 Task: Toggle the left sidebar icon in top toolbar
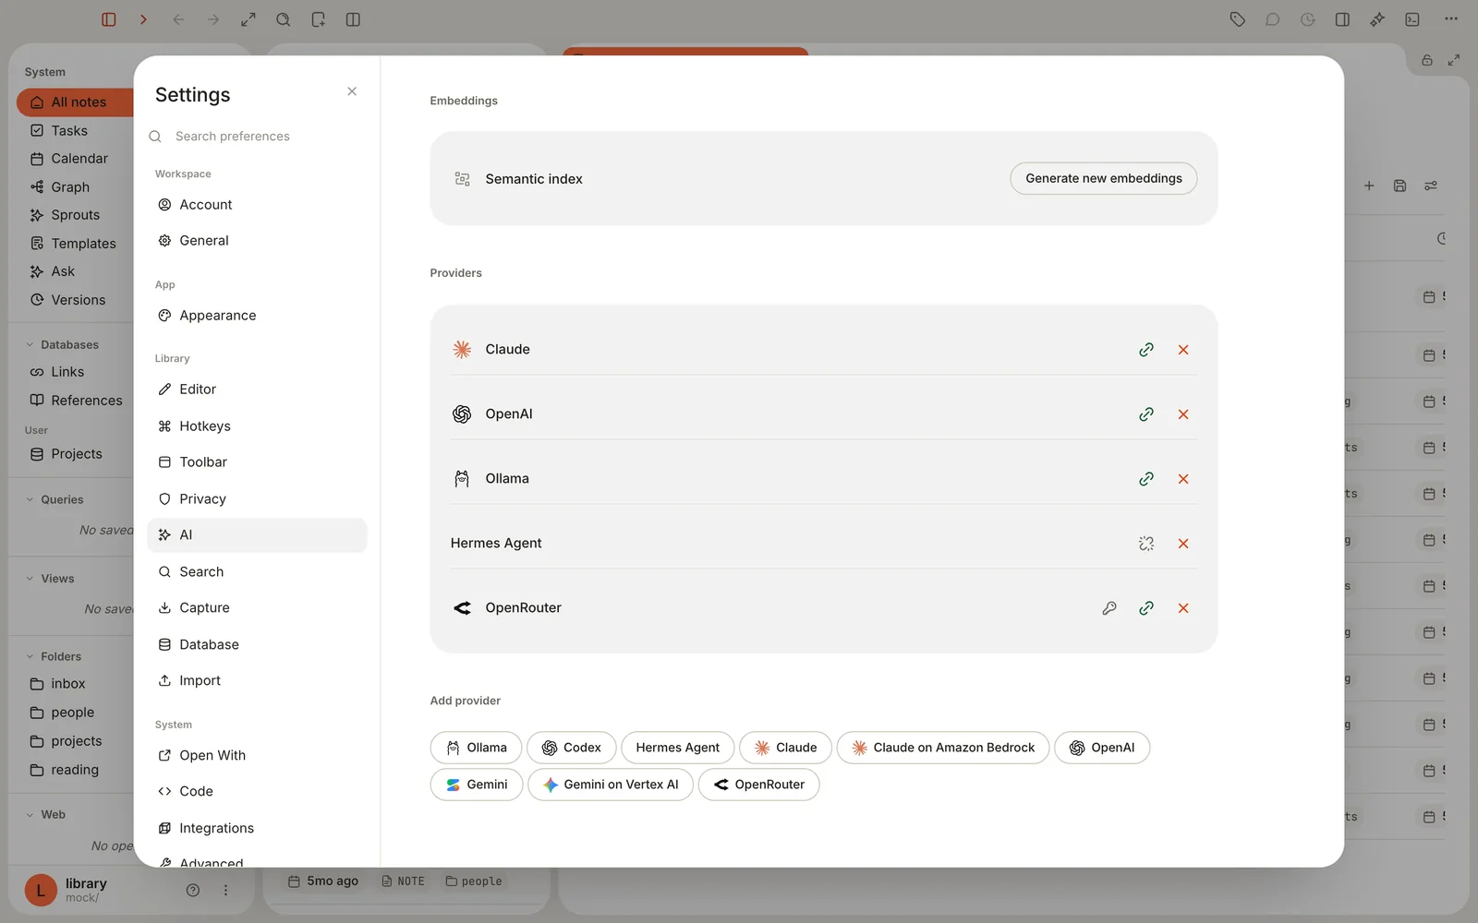(109, 19)
